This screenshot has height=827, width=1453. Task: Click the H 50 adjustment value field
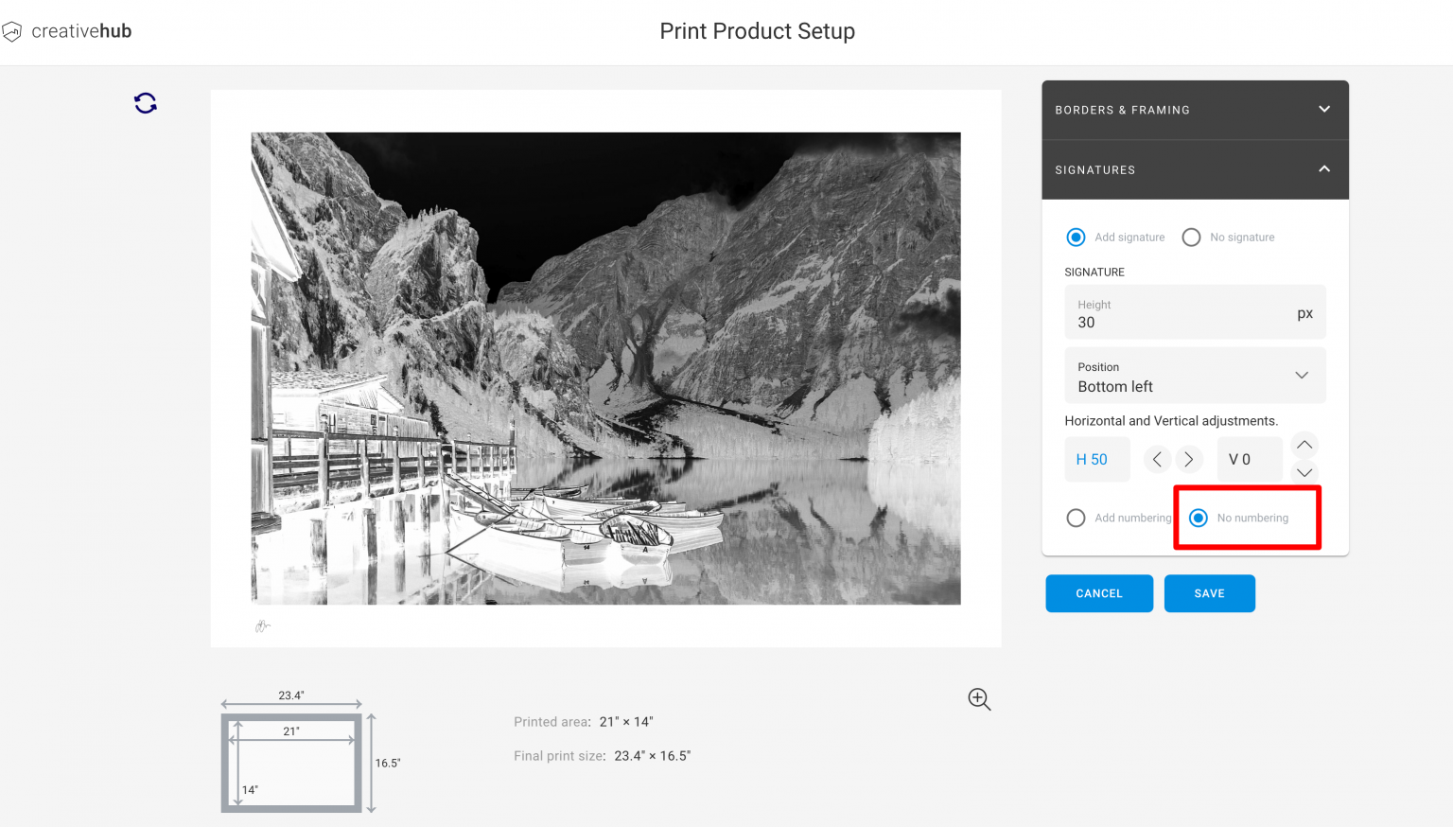[1096, 459]
